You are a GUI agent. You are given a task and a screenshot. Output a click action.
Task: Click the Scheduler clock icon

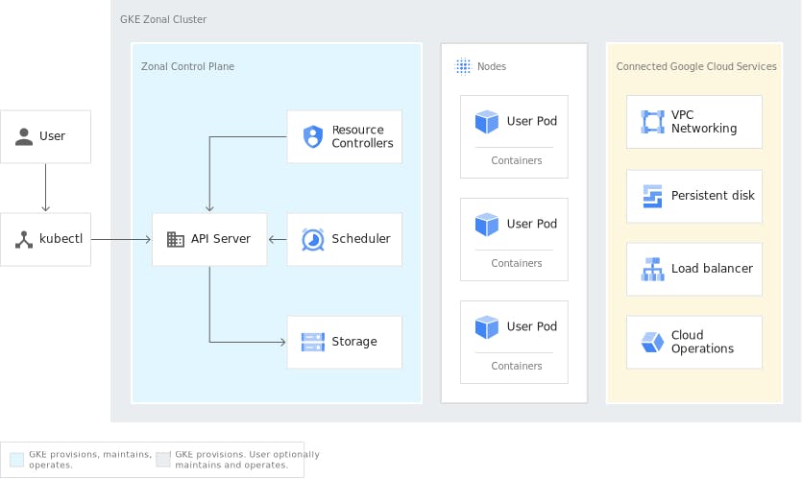(x=312, y=239)
